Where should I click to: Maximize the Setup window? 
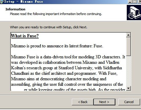point(135,2)
